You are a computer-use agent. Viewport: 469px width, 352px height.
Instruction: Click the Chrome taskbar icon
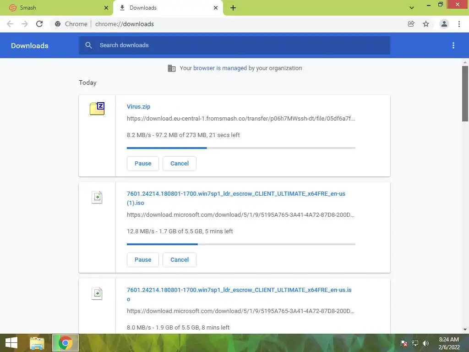65,343
